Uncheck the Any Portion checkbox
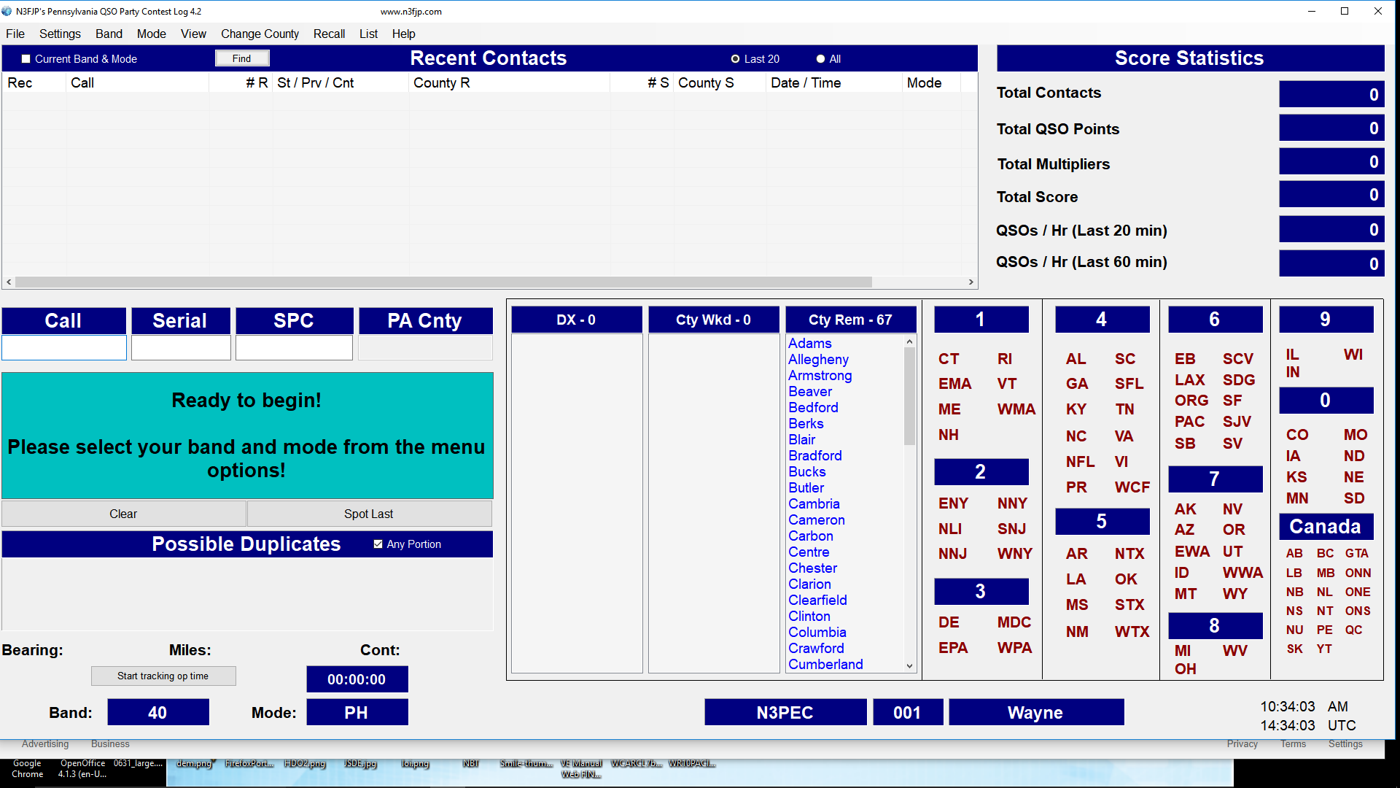 [378, 544]
